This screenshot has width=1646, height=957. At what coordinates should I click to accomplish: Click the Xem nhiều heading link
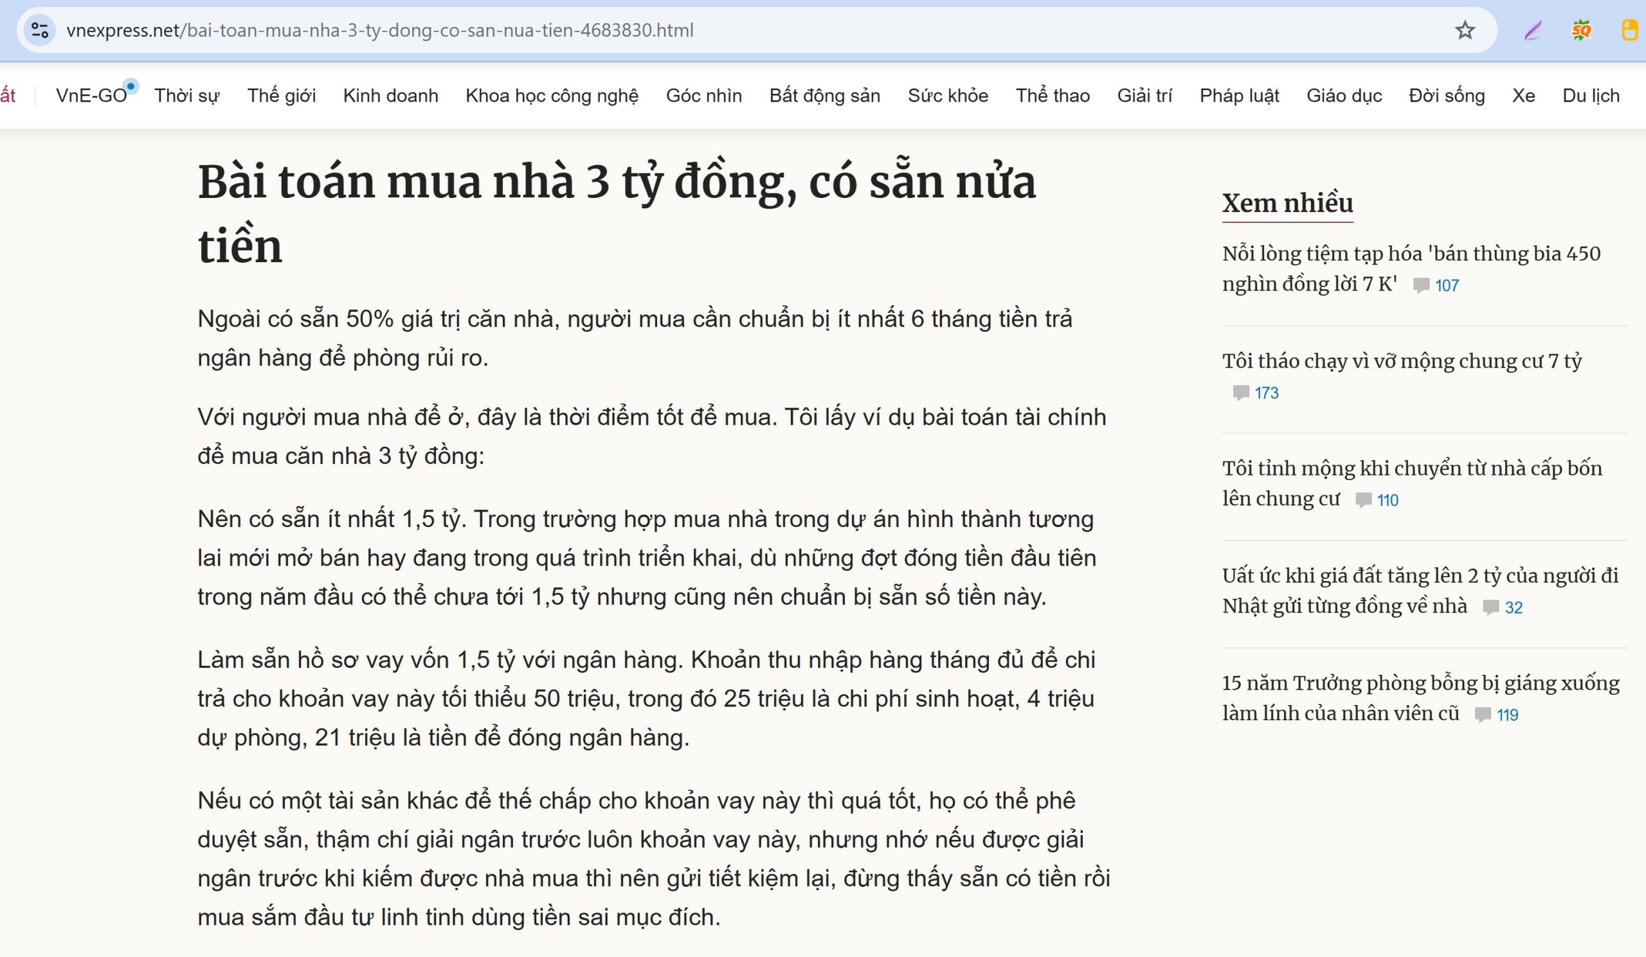click(1287, 203)
